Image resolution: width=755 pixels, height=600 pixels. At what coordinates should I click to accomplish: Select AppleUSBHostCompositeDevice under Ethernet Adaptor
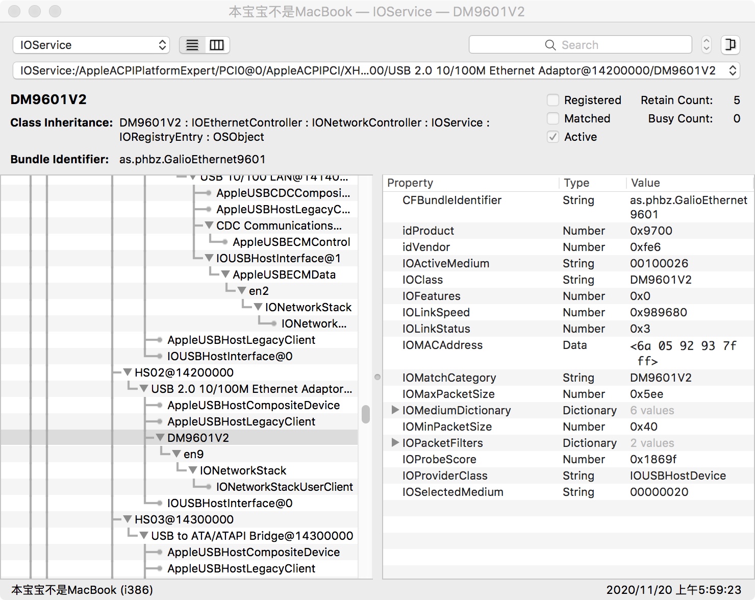coord(254,405)
